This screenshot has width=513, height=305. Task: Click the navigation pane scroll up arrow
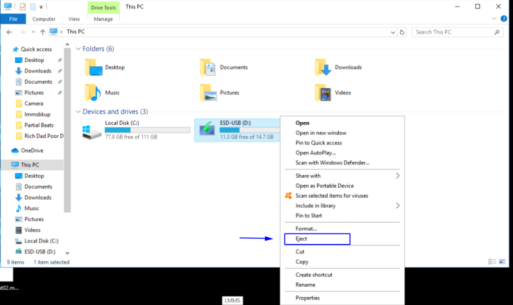(x=67, y=44)
